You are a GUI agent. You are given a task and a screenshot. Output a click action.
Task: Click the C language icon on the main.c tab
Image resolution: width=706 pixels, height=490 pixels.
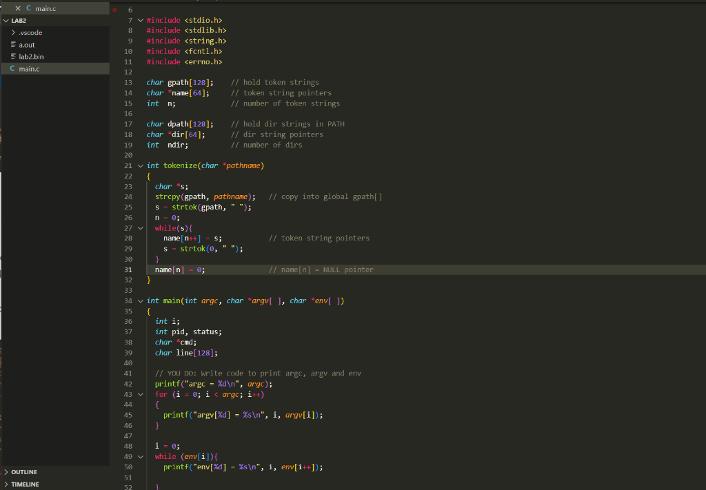28,8
